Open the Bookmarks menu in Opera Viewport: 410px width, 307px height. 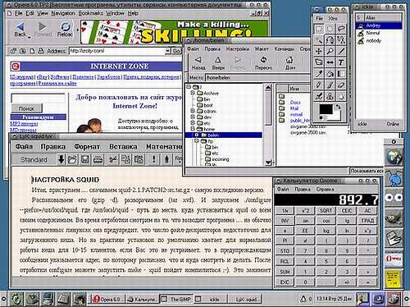coord(90,13)
